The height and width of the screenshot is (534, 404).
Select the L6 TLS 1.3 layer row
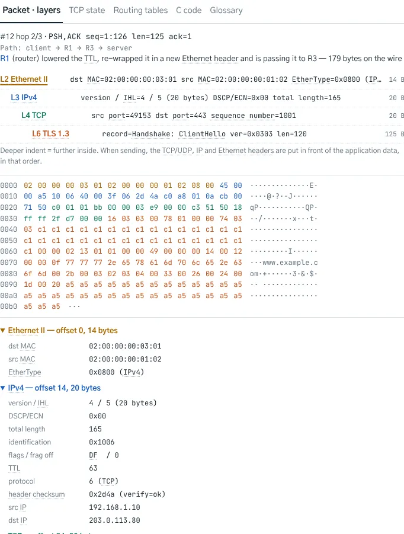coord(202,134)
